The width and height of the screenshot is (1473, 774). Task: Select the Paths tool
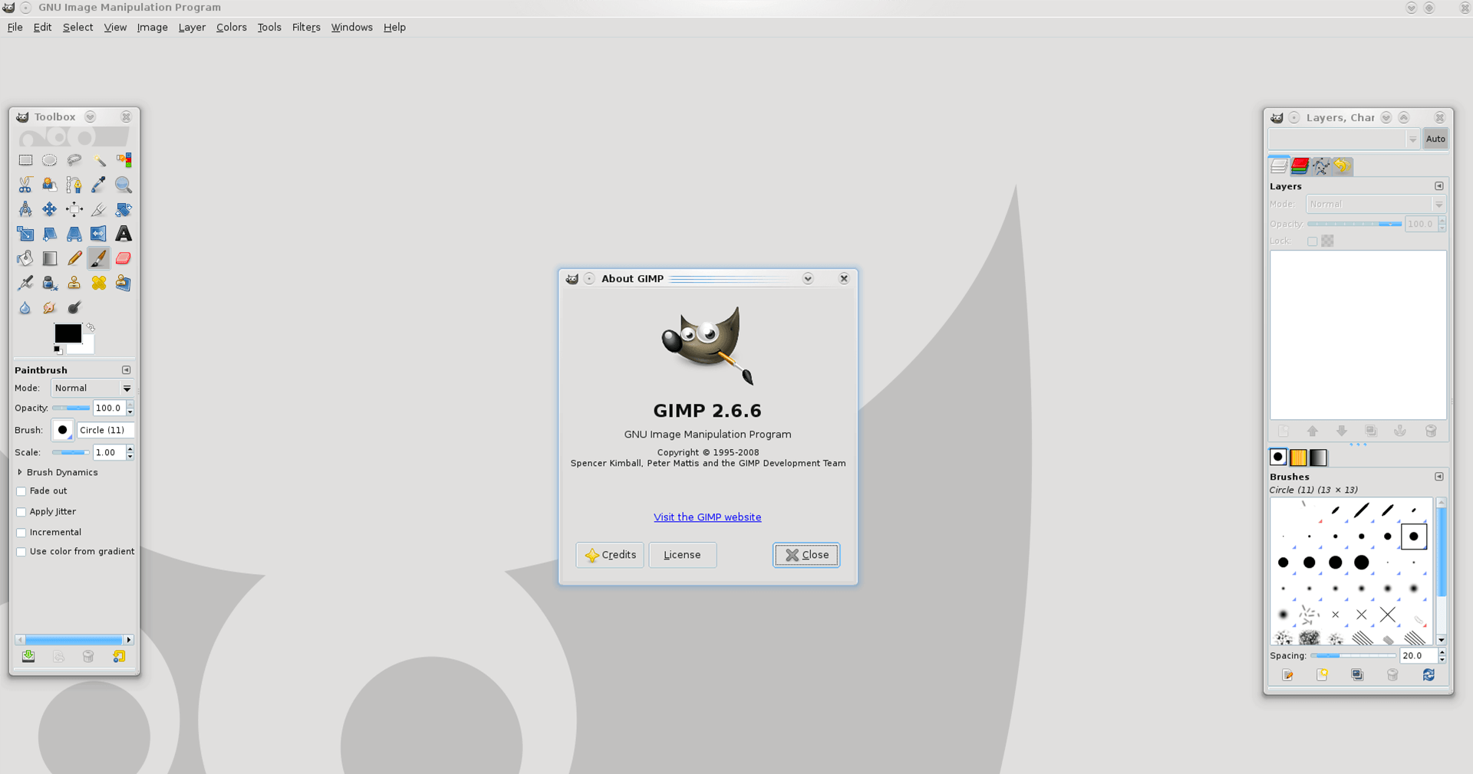(74, 185)
